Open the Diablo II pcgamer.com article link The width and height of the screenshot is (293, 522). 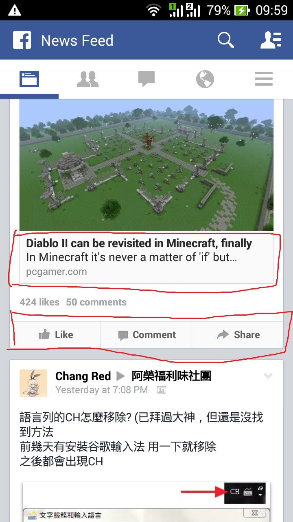pos(146,257)
